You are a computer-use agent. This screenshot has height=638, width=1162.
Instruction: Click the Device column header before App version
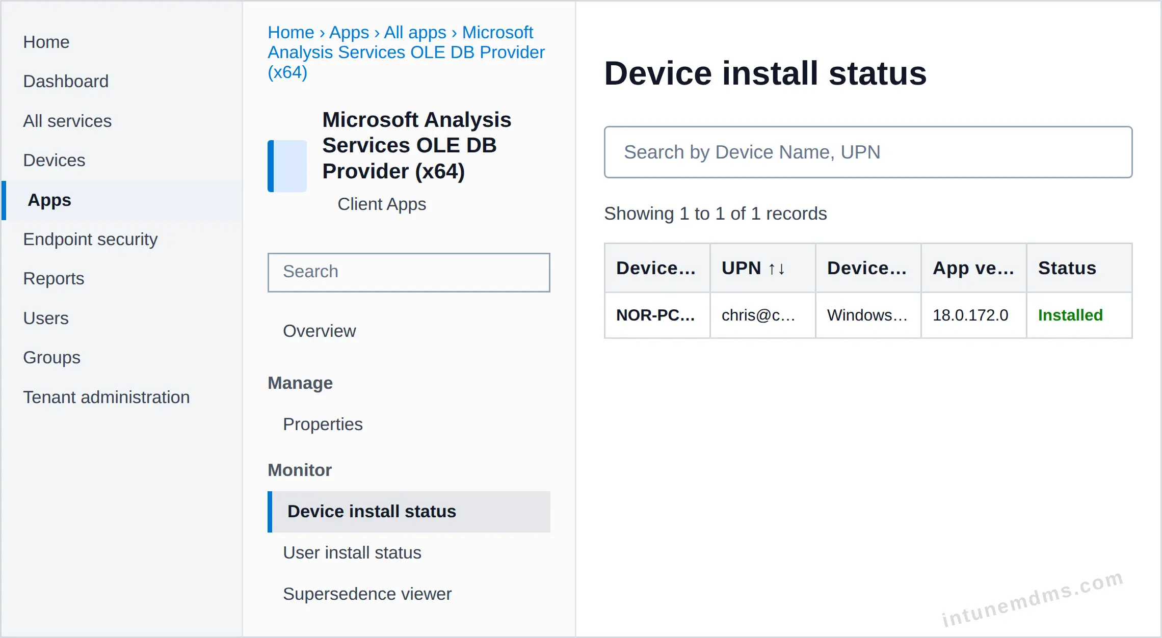[x=868, y=268]
